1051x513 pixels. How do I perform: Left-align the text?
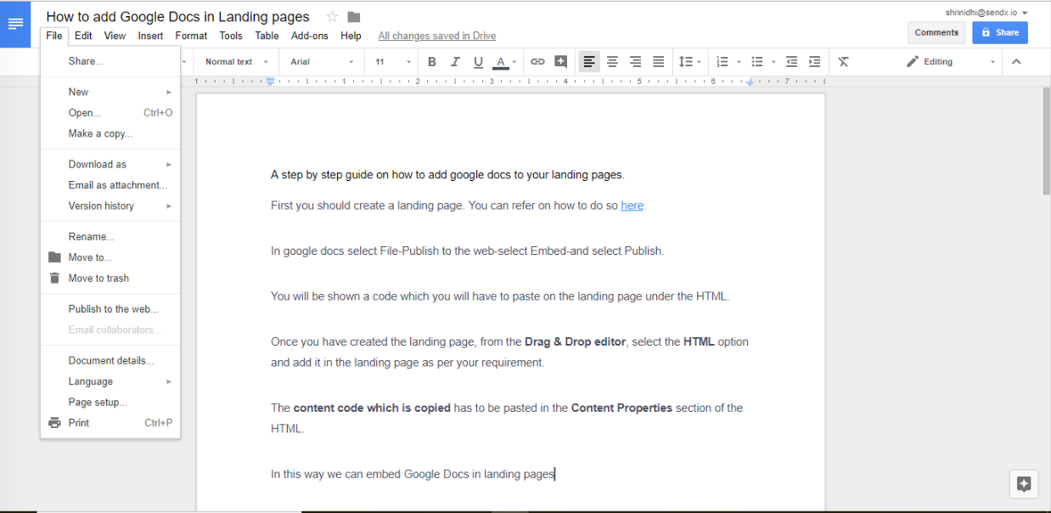[589, 62]
